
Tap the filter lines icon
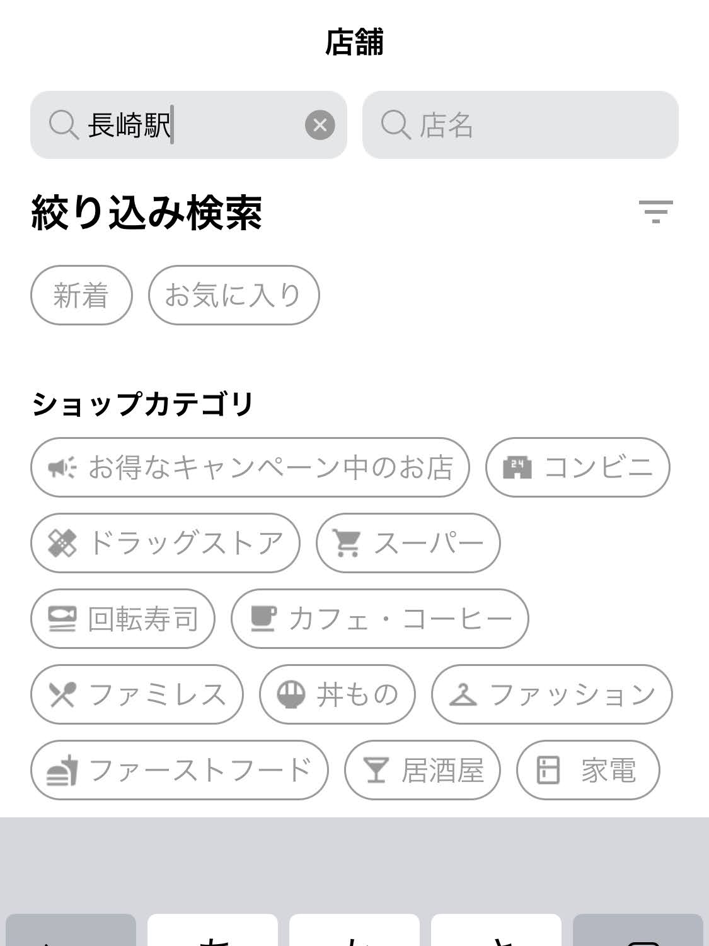(x=655, y=211)
